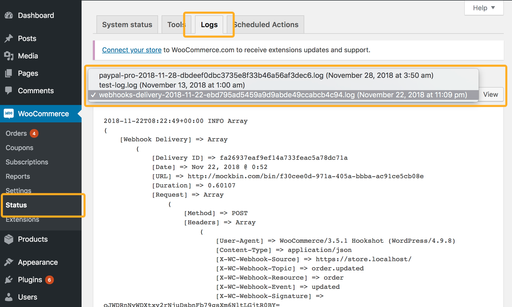Choose the webhooks-delivery log option
This screenshot has height=307, width=512.
283,95
